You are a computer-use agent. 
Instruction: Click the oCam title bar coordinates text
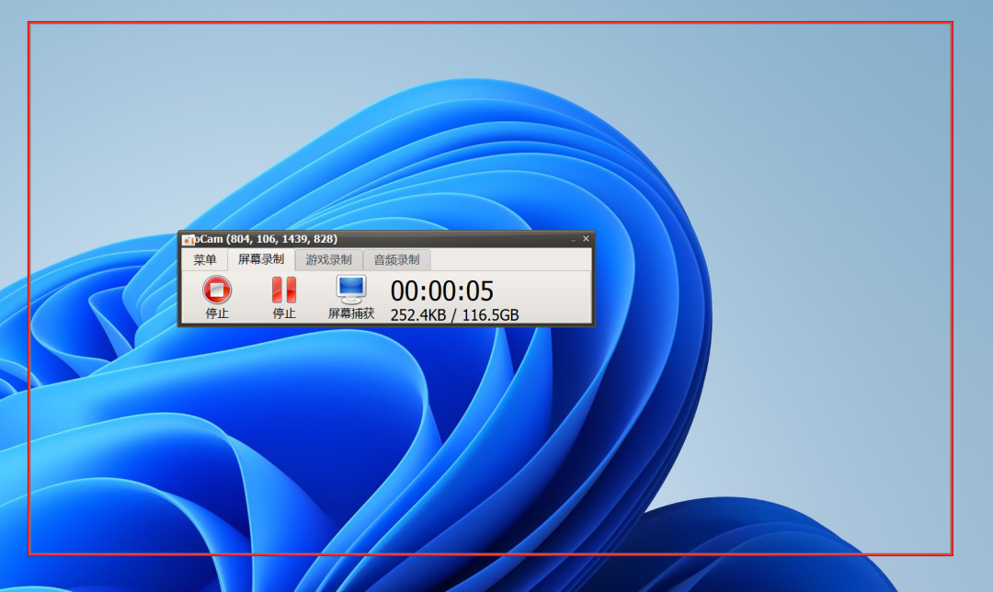click(x=267, y=239)
